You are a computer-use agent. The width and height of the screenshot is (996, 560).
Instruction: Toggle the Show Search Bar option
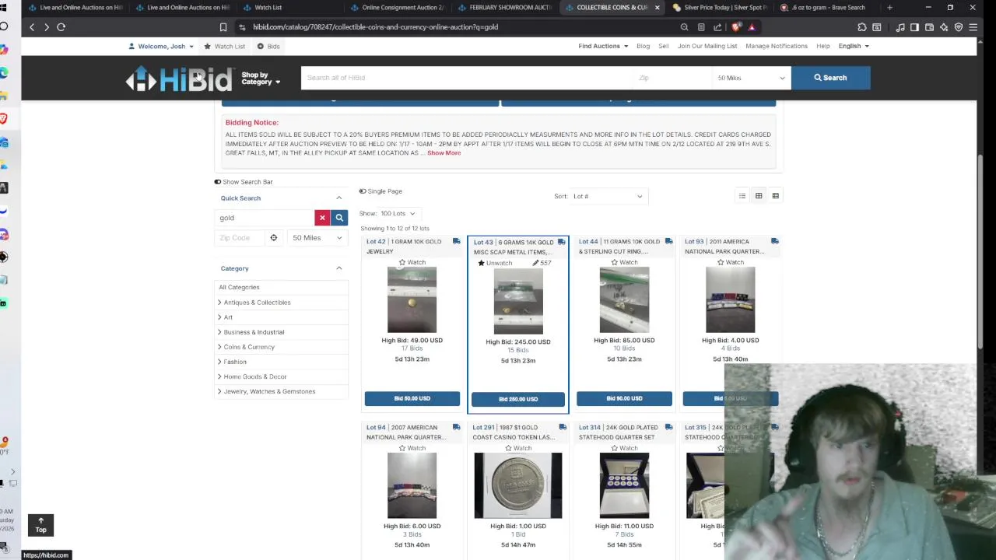tap(244, 182)
